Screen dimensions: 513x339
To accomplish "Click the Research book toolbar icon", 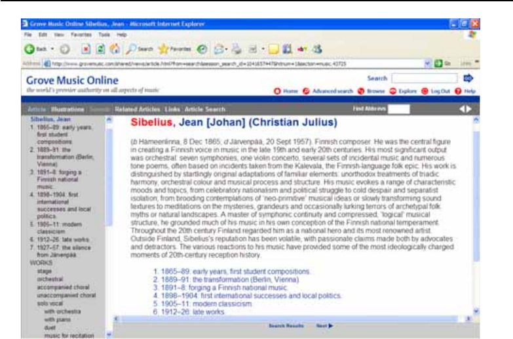I will point(287,49).
